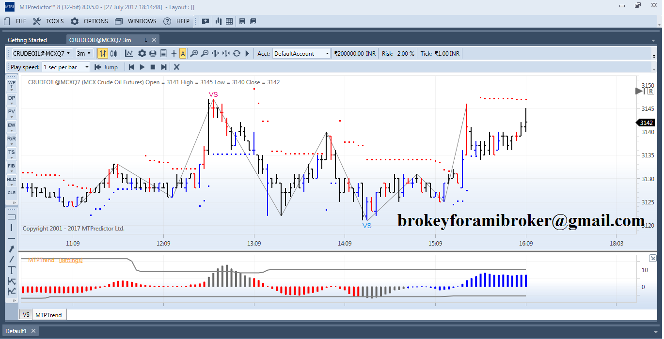Close the playback toolbar with X

point(176,67)
